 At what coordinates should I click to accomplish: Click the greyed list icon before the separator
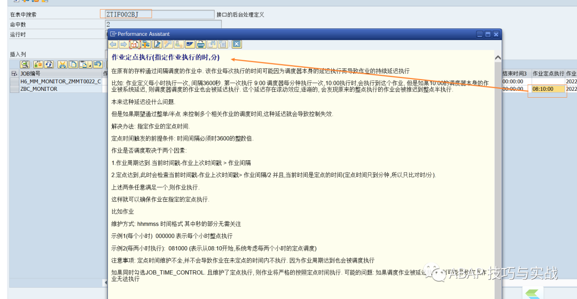(x=223, y=44)
